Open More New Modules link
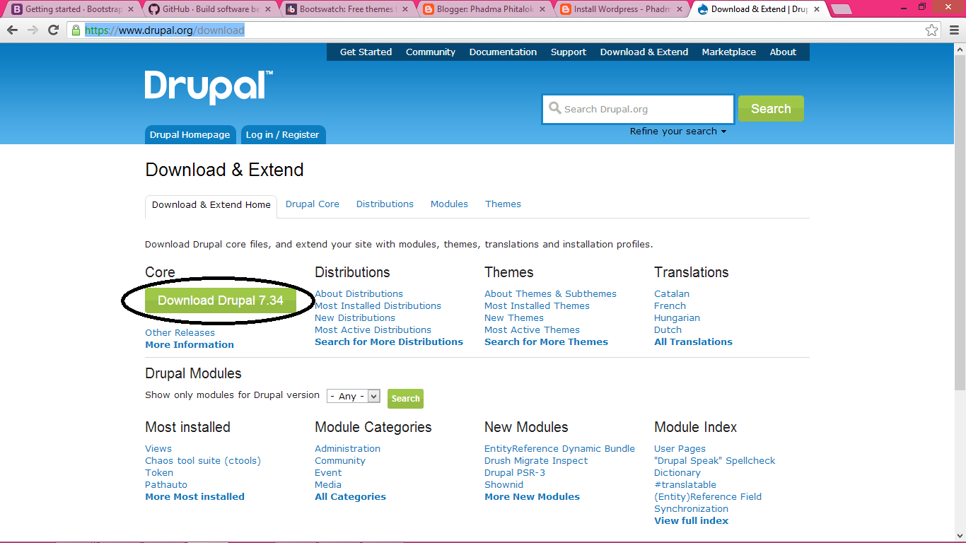Screen dimensions: 966x543 click(532, 496)
